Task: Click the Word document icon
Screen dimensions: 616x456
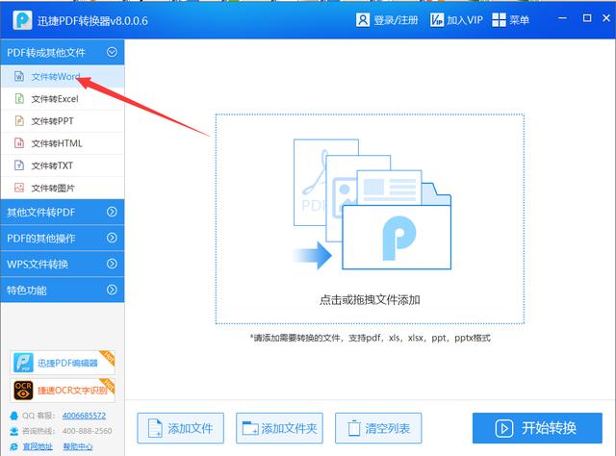Action: click(19, 76)
